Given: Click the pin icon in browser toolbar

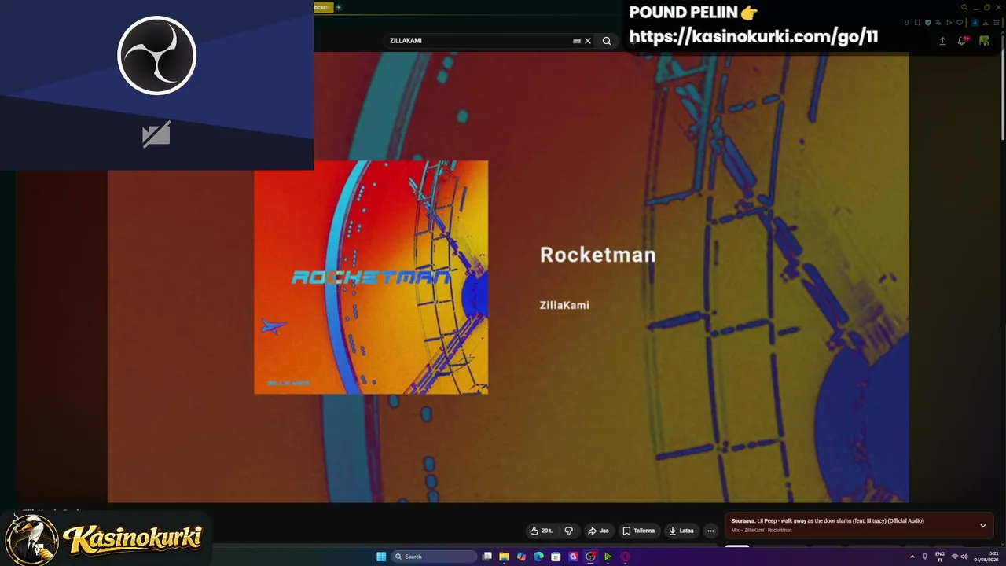Looking at the screenshot, I should pyautogui.click(x=907, y=23).
